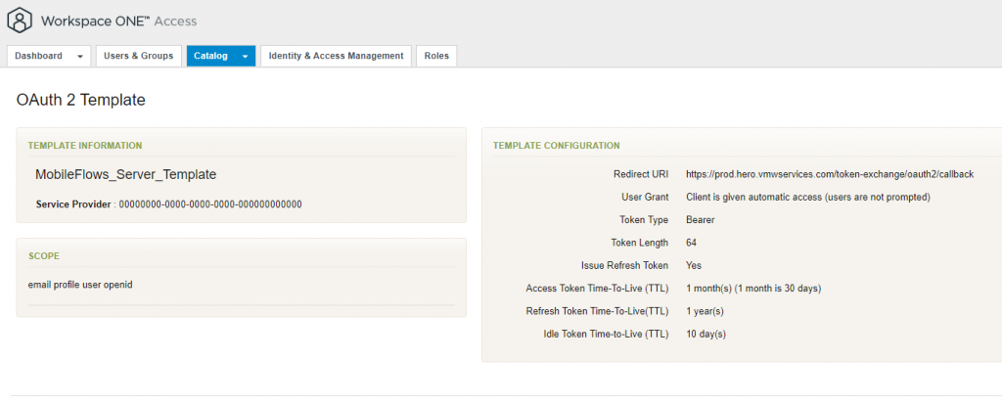Select the Refresh Token TTL value 1 year(s)
The height and width of the screenshot is (405, 1002).
705,311
